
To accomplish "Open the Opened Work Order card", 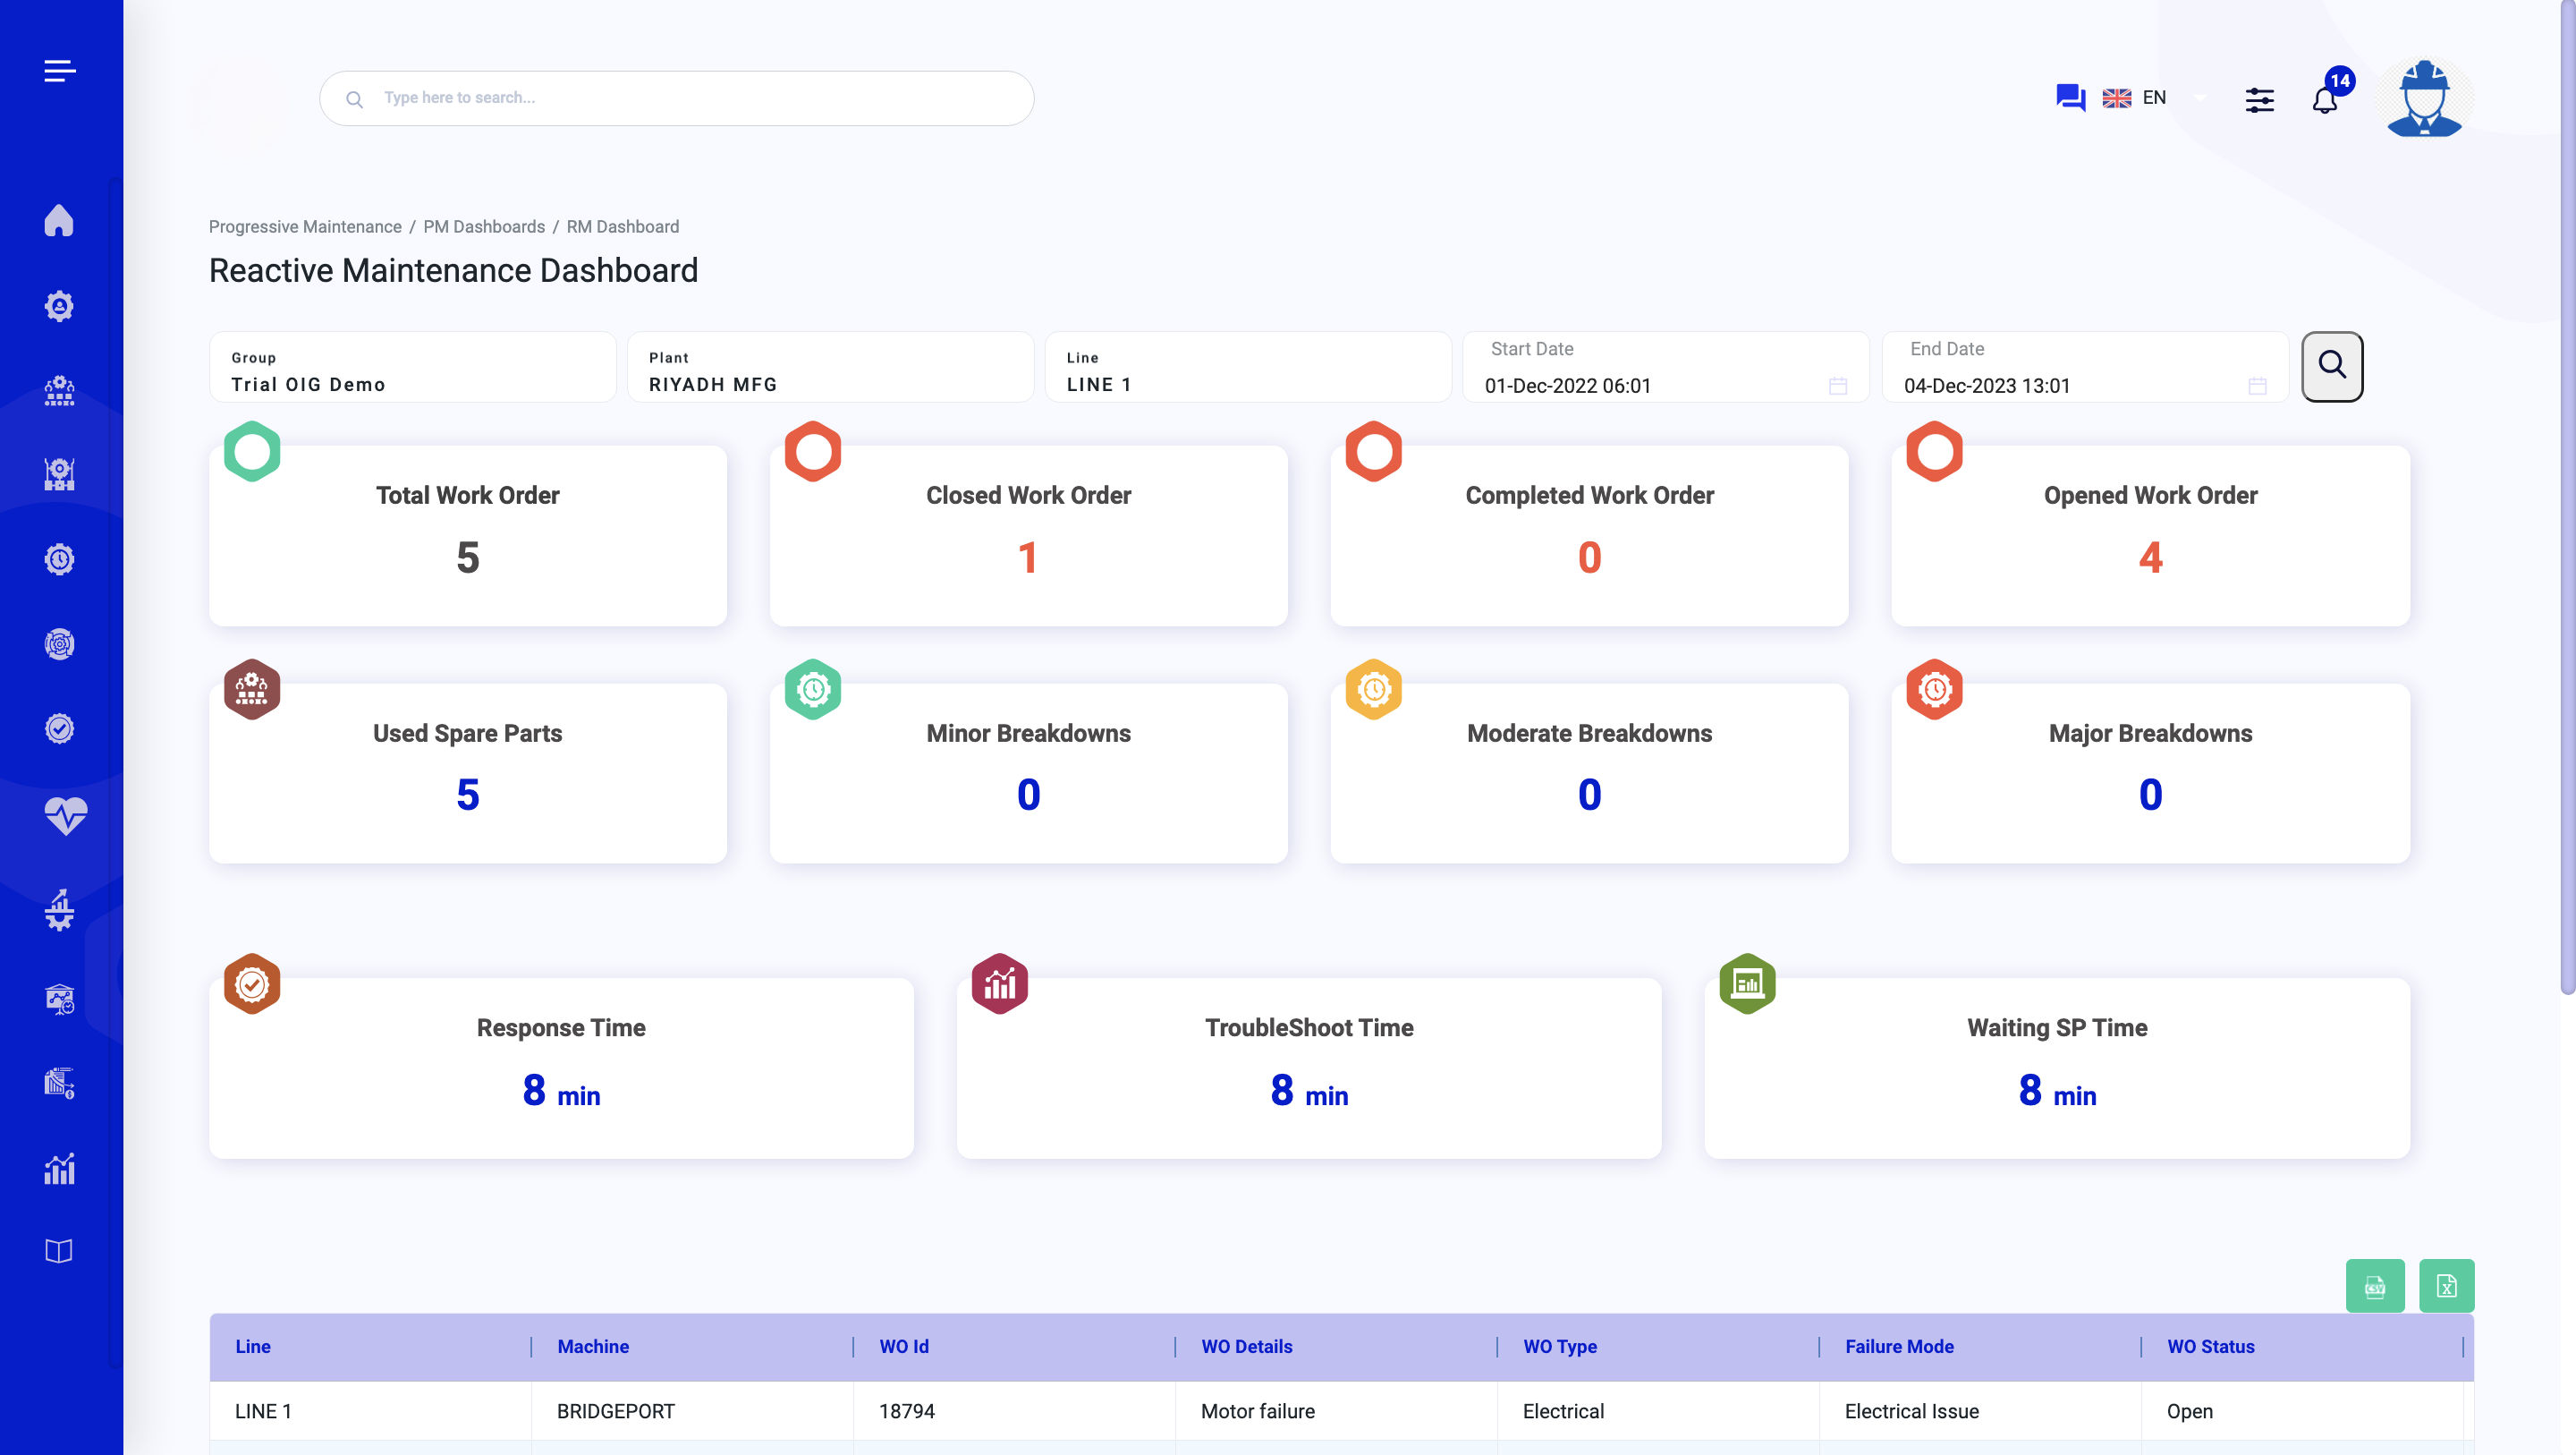I will [x=2151, y=536].
